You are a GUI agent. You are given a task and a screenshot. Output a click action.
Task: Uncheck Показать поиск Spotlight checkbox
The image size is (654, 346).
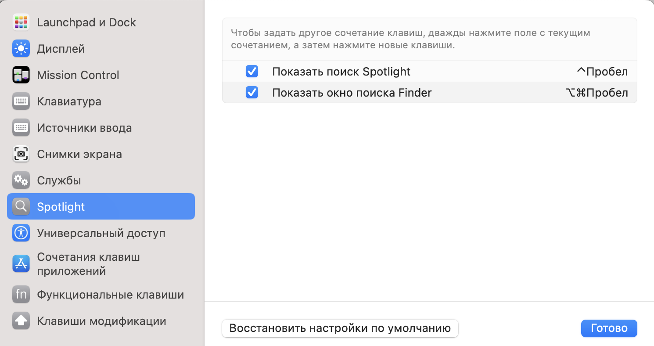click(x=252, y=72)
